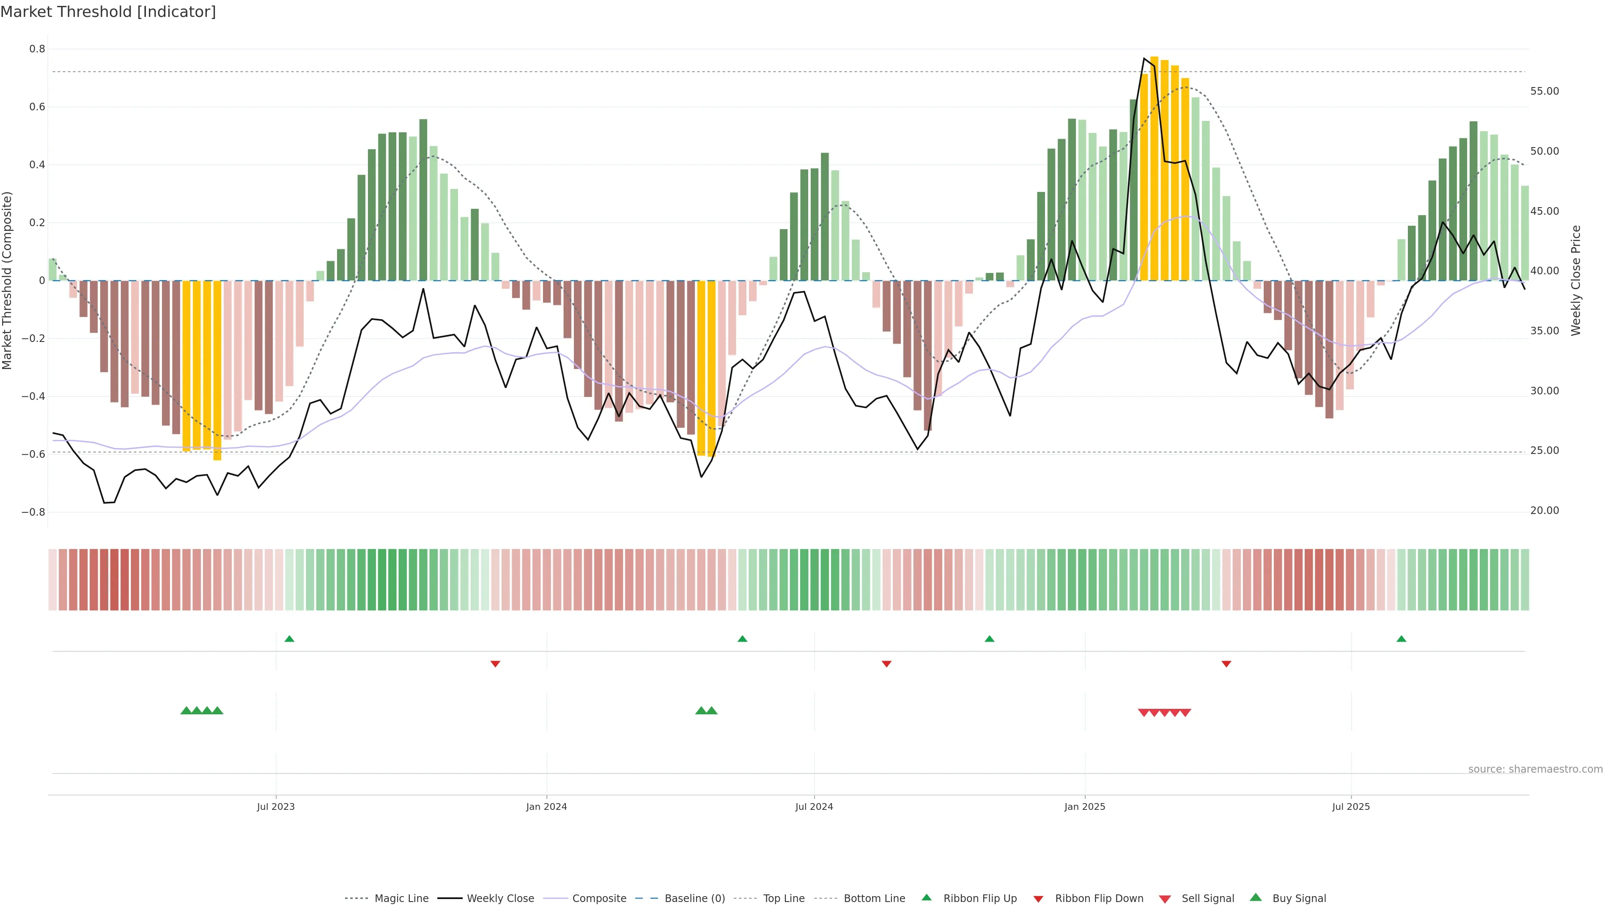
Task: Click Ribbon Flip Down legend marker
Action: pos(1038,899)
